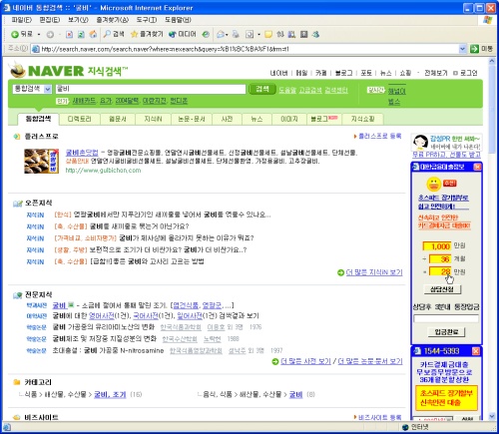This screenshot has width=499, height=434.
Task: Open the 로그인 link at top right
Action: (x=468, y=73)
